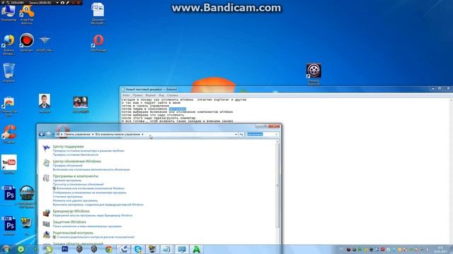Open Photoshop from the taskbar
Image resolution: width=453 pixels, height=254 pixels.
pos(65,249)
